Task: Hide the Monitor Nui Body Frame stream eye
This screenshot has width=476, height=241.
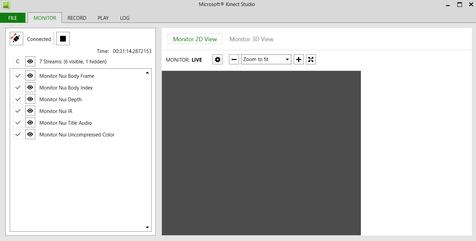Action: 30,76
